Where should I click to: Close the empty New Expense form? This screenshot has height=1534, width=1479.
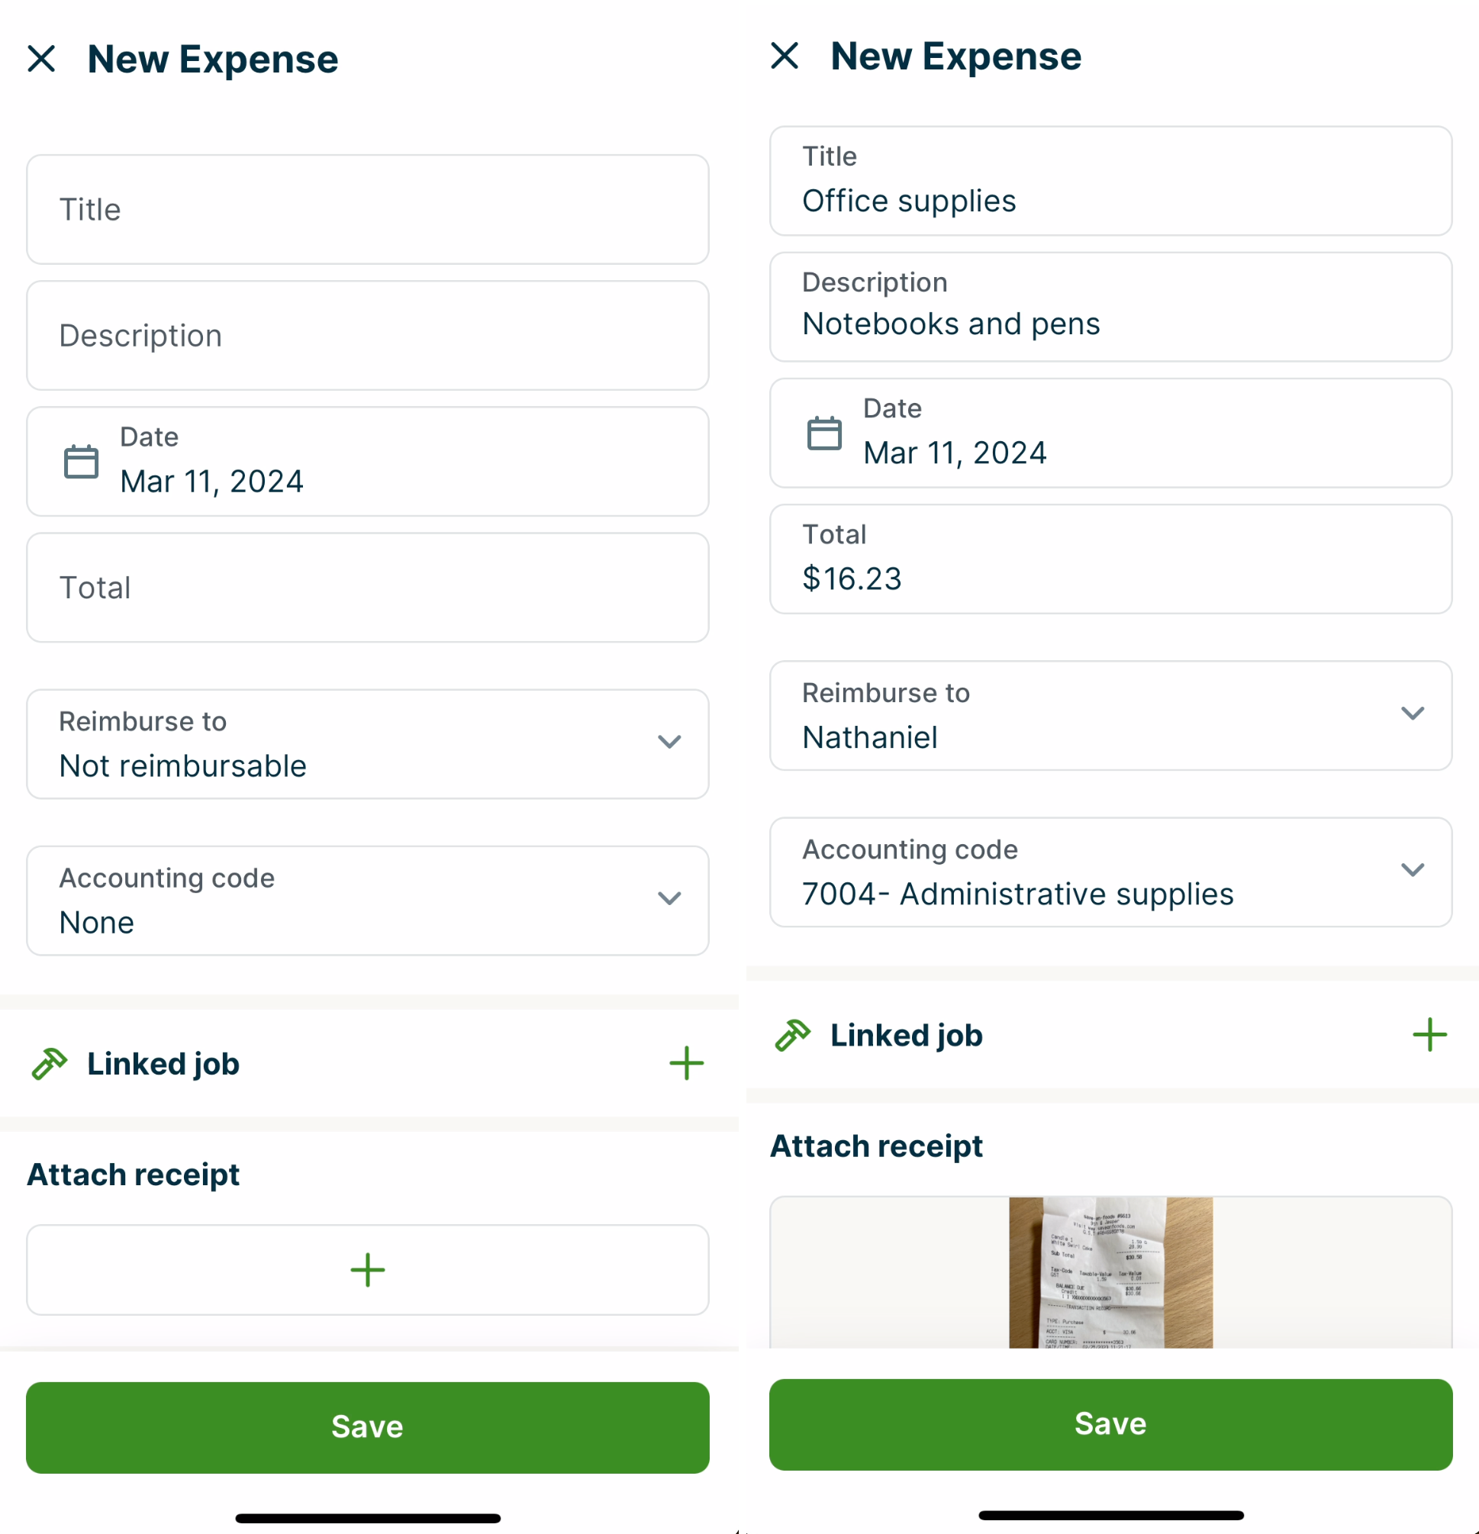(41, 59)
